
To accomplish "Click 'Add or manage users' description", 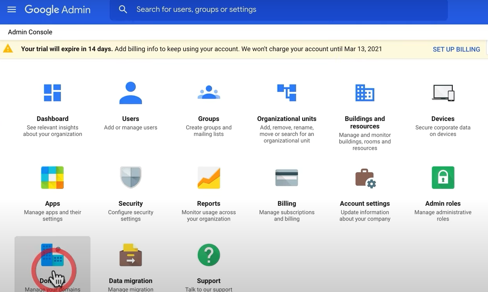I will (x=130, y=128).
